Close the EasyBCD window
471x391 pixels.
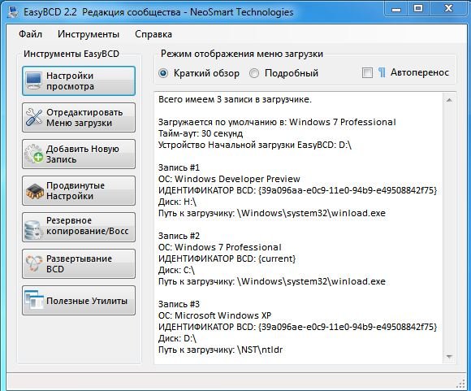pos(448,9)
